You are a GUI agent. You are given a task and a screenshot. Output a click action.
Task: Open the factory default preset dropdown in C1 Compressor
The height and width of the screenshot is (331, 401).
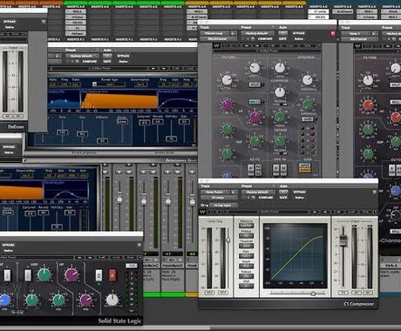(x=258, y=193)
